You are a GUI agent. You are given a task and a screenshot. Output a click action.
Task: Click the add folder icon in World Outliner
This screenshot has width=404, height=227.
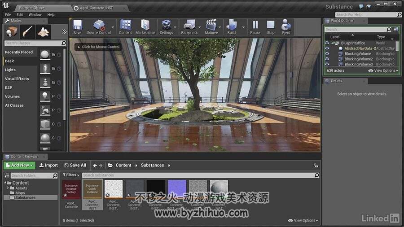pyautogui.click(x=396, y=29)
